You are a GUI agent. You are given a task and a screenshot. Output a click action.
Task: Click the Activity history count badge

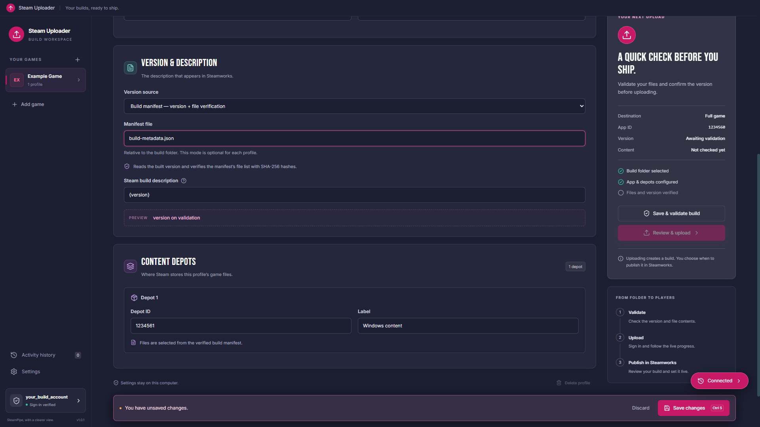[x=78, y=355]
